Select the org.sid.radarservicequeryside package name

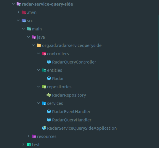(72, 45)
